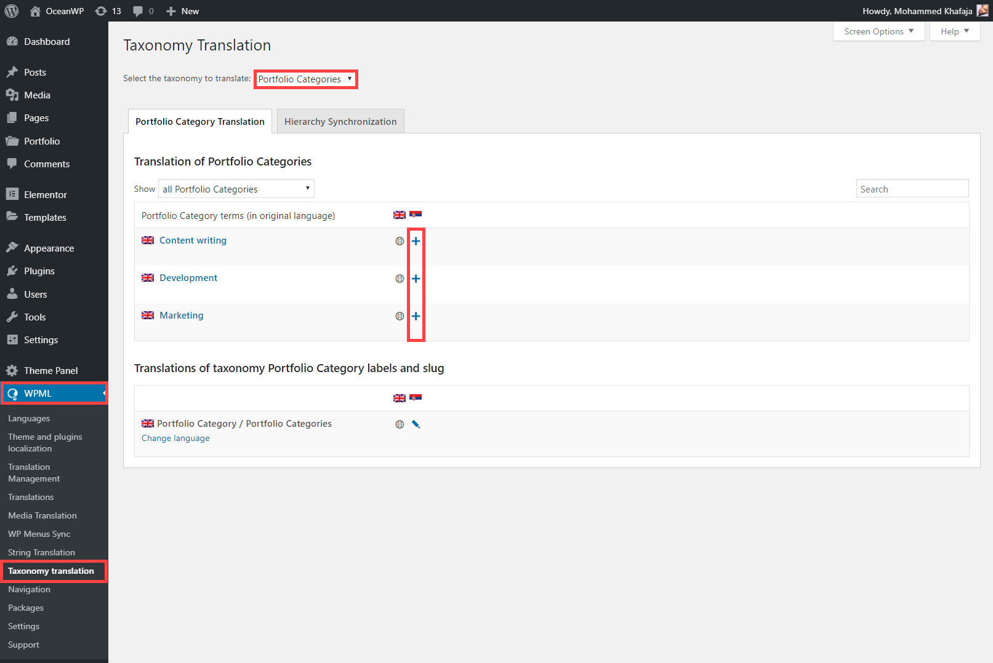Select the Portfolio Category Translation tab
This screenshot has height=663, width=993.
click(200, 122)
